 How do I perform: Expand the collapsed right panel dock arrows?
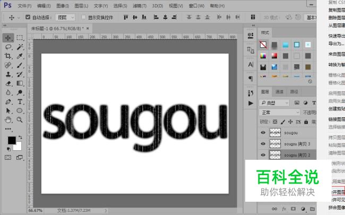click(x=253, y=25)
